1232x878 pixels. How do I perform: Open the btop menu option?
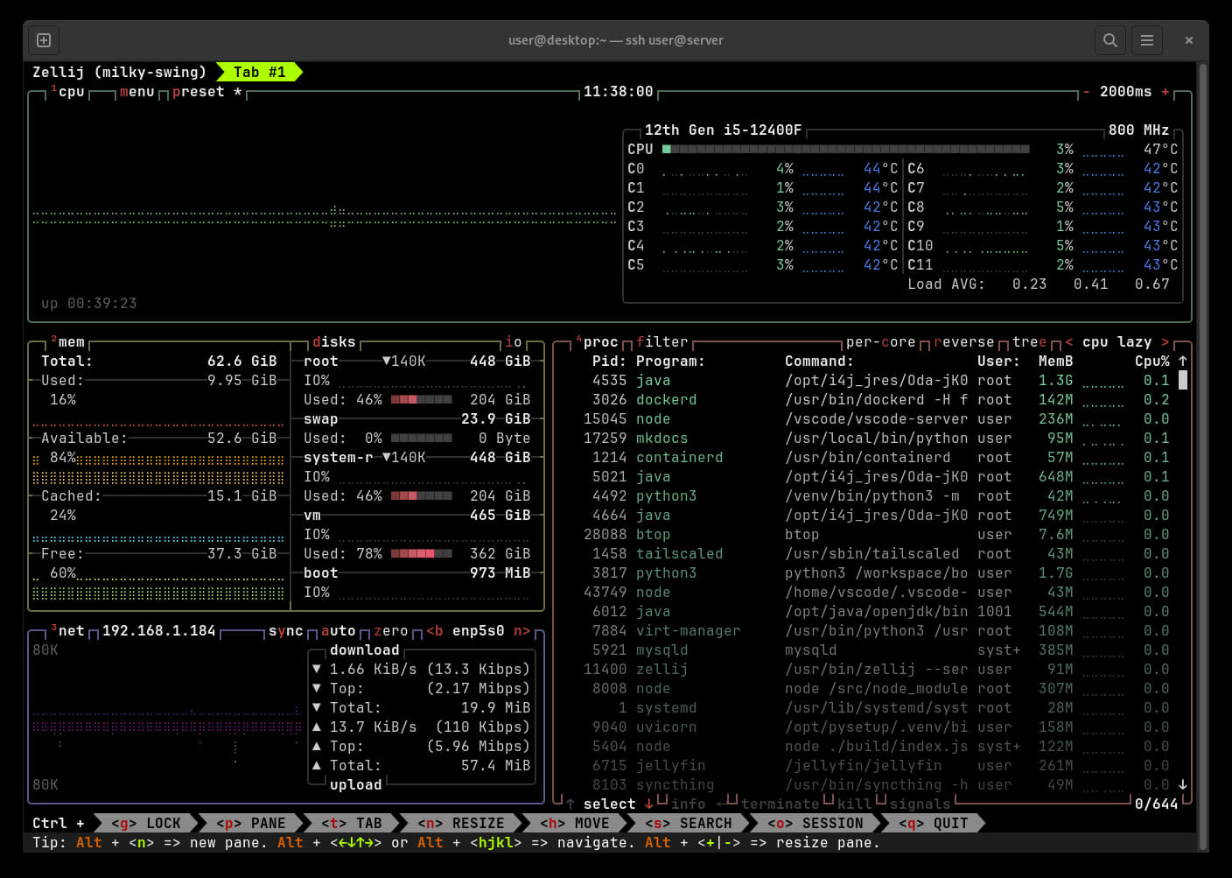point(136,92)
